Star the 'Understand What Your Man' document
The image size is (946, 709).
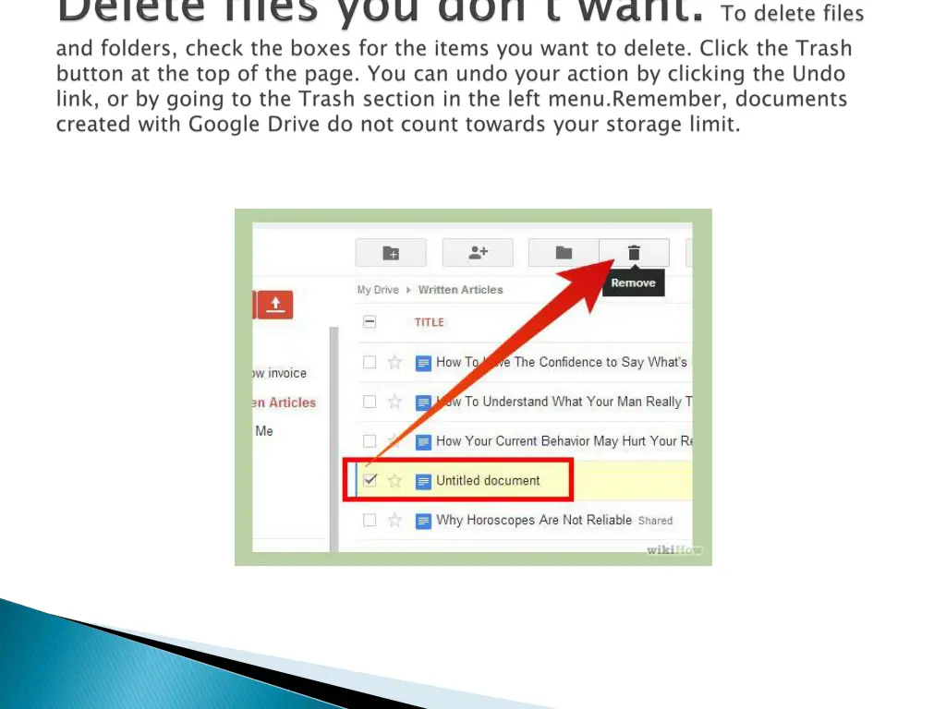click(394, 402)
